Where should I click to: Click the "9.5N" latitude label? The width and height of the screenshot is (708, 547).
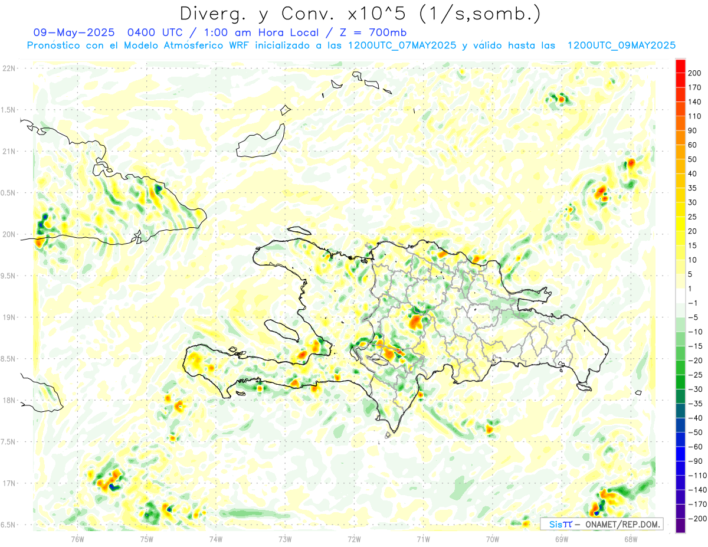[x=9, y=276]
